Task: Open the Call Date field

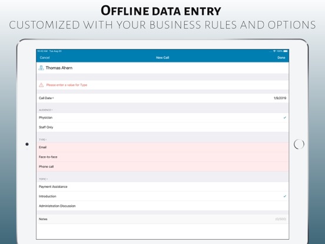Action: (162, 98)
